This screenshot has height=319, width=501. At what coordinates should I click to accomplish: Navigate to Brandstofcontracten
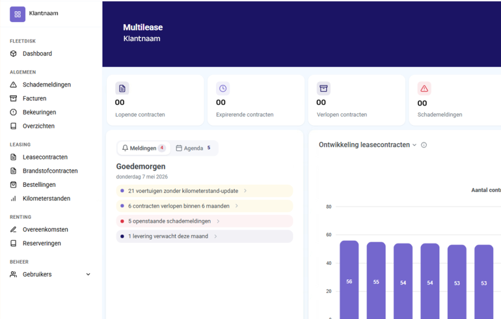pyautogui.click(x=50, y=171)
